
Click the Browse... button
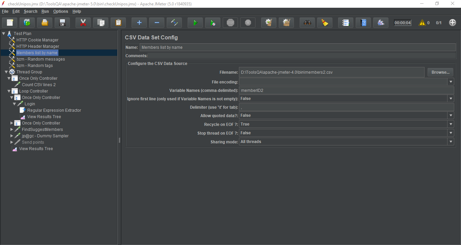pos(440,72)
